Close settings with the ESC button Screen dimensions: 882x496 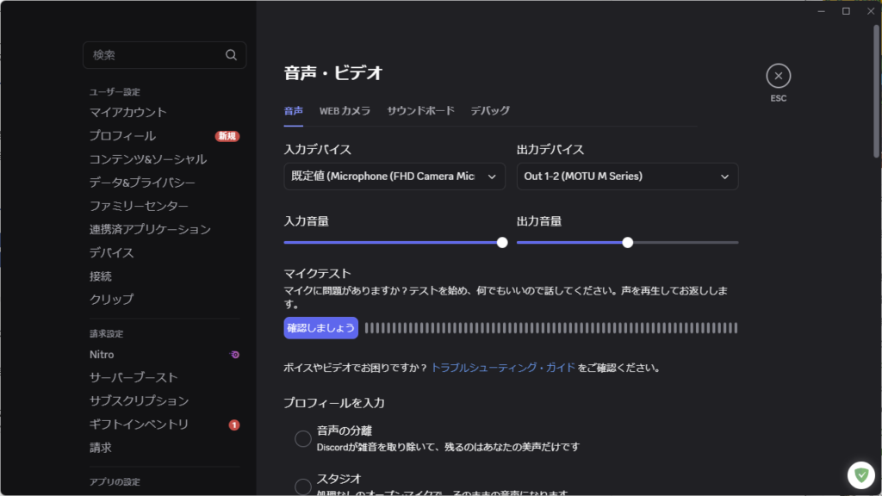point(779,76)
